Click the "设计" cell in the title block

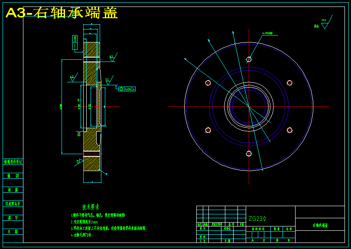click(x=203, y=229)
